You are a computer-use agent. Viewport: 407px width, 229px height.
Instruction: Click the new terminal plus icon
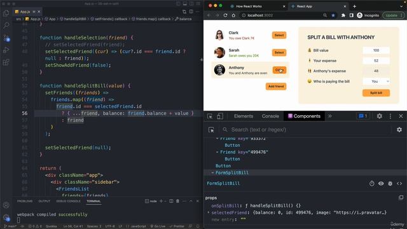click(161, 201)
